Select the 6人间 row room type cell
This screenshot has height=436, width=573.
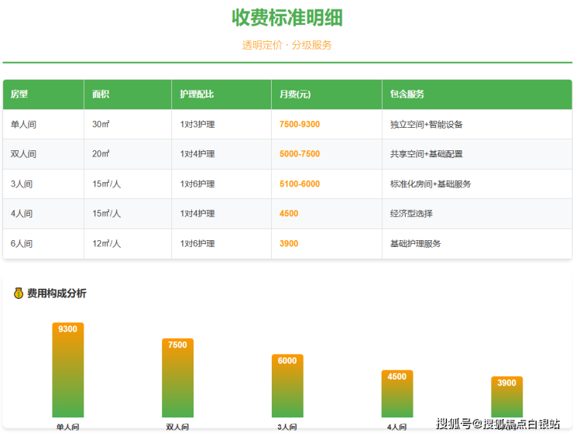[22, 244]
